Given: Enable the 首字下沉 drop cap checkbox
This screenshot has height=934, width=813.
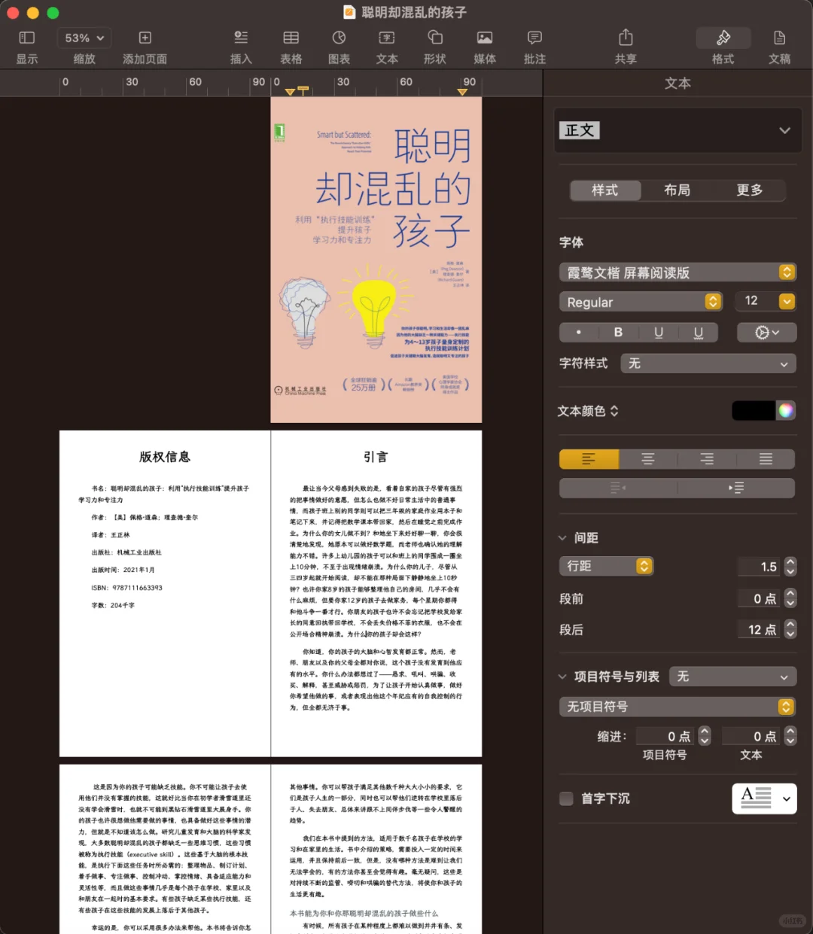Looking at the screenshot, I should 566,799.
